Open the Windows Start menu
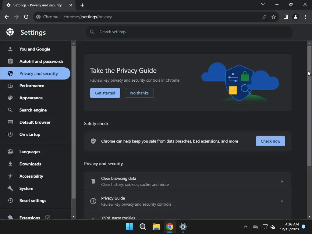The image size is (312, 234). (x=129, y=227)
